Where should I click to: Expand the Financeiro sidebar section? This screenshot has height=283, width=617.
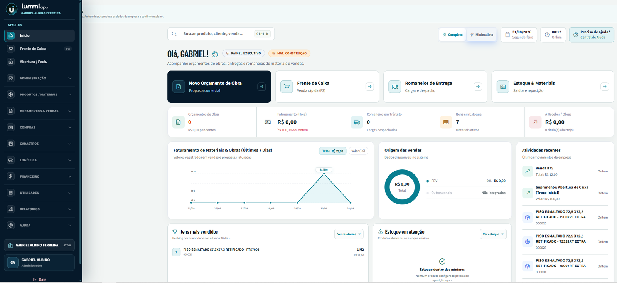tap(39, 176)
